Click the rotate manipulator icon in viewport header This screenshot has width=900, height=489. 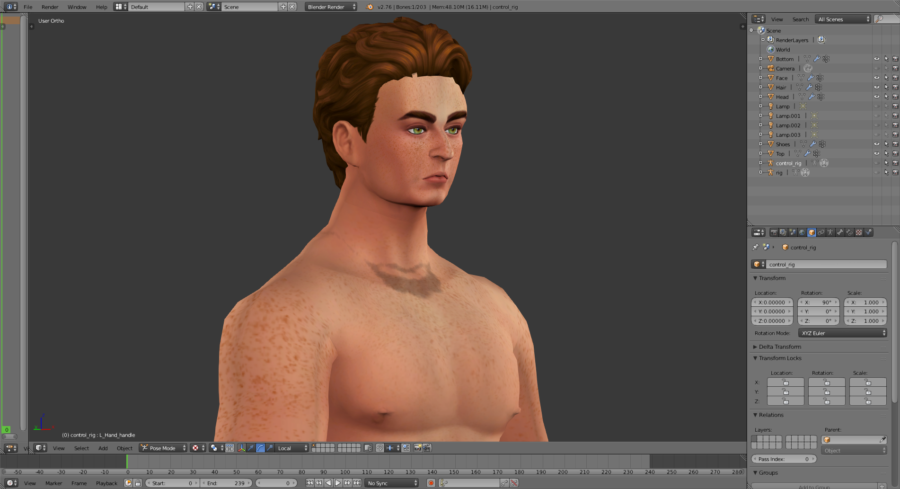pos(260,448)
